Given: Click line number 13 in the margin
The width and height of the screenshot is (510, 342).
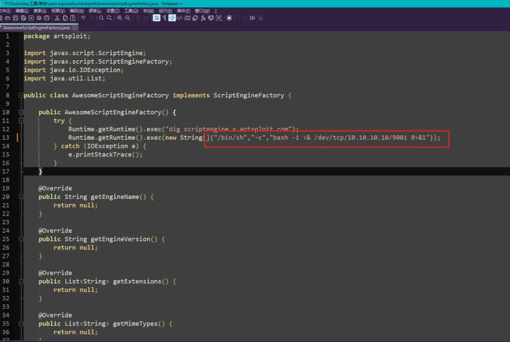Looking at the screenshot, I should (6, 138).
